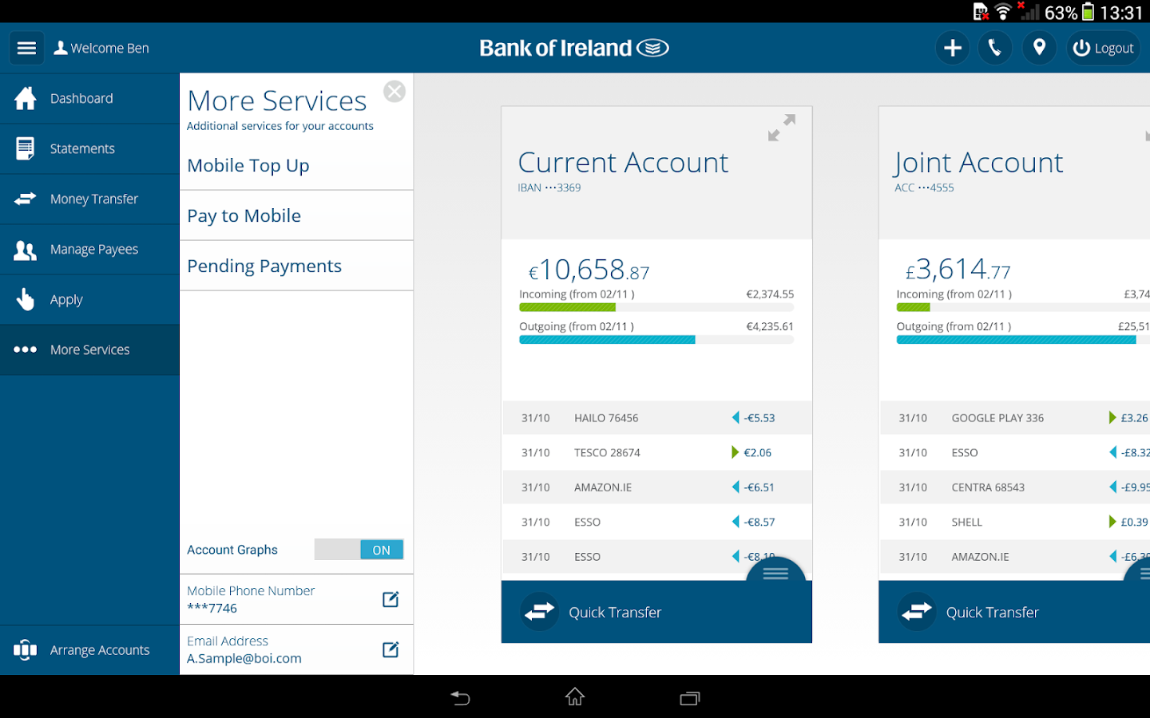Image resolution: width=1150 pixels, height=718 pixels.
Task: Tap the €4,235.61 outgoing amount
Action: pos(770,326)
